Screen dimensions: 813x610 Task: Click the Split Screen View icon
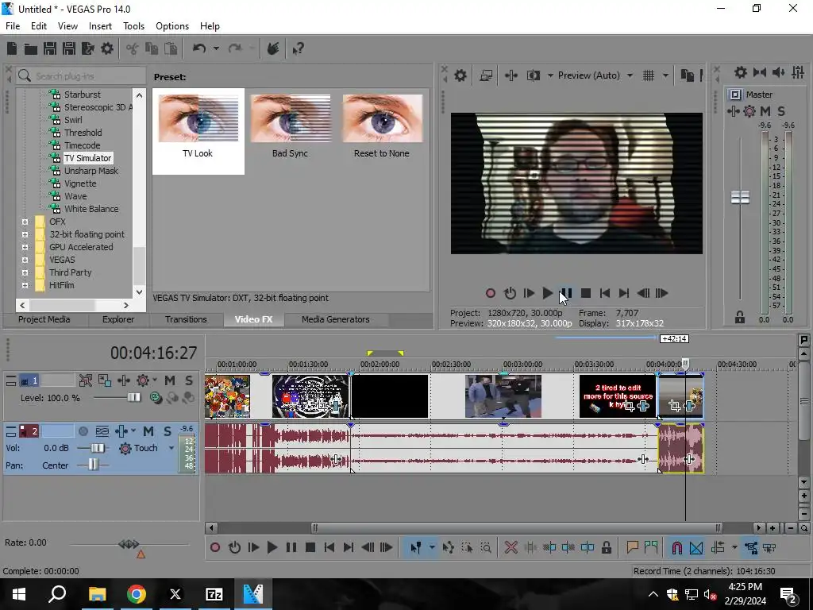pyautogui.click(x=533, y=75)
